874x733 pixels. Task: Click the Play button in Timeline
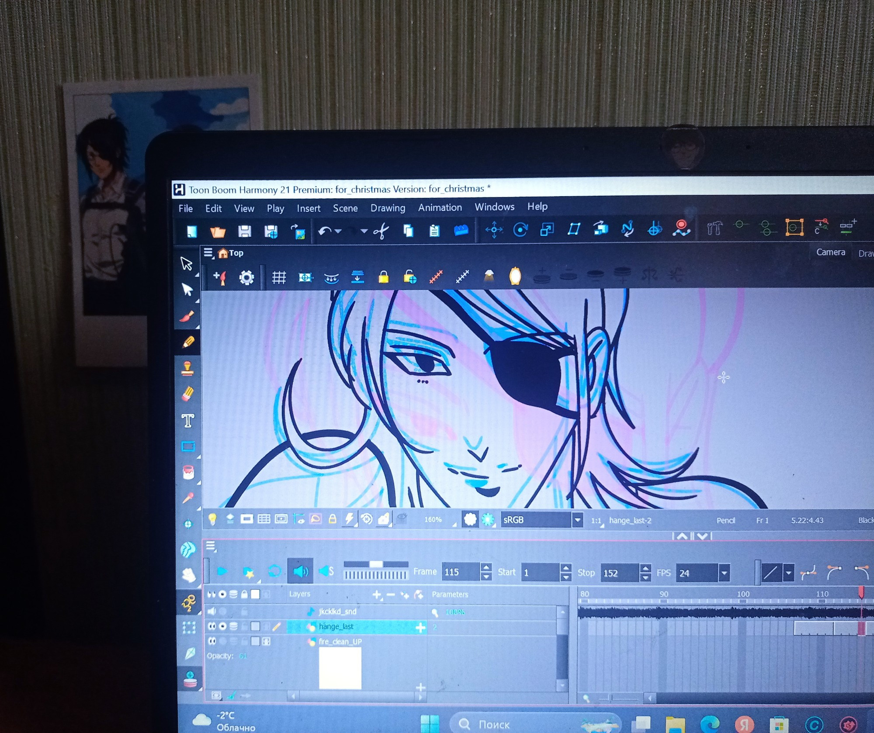click(222, 571)
